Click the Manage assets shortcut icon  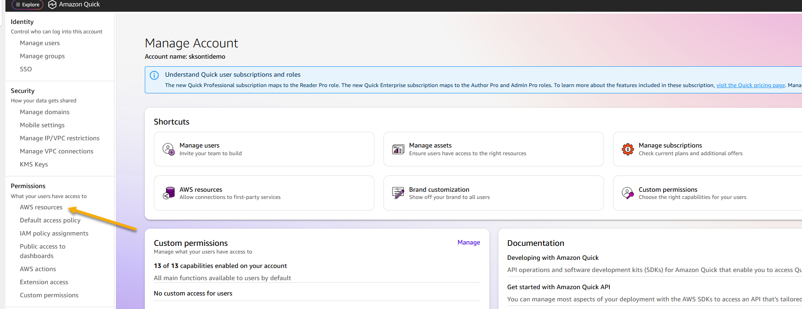point(398,149)
